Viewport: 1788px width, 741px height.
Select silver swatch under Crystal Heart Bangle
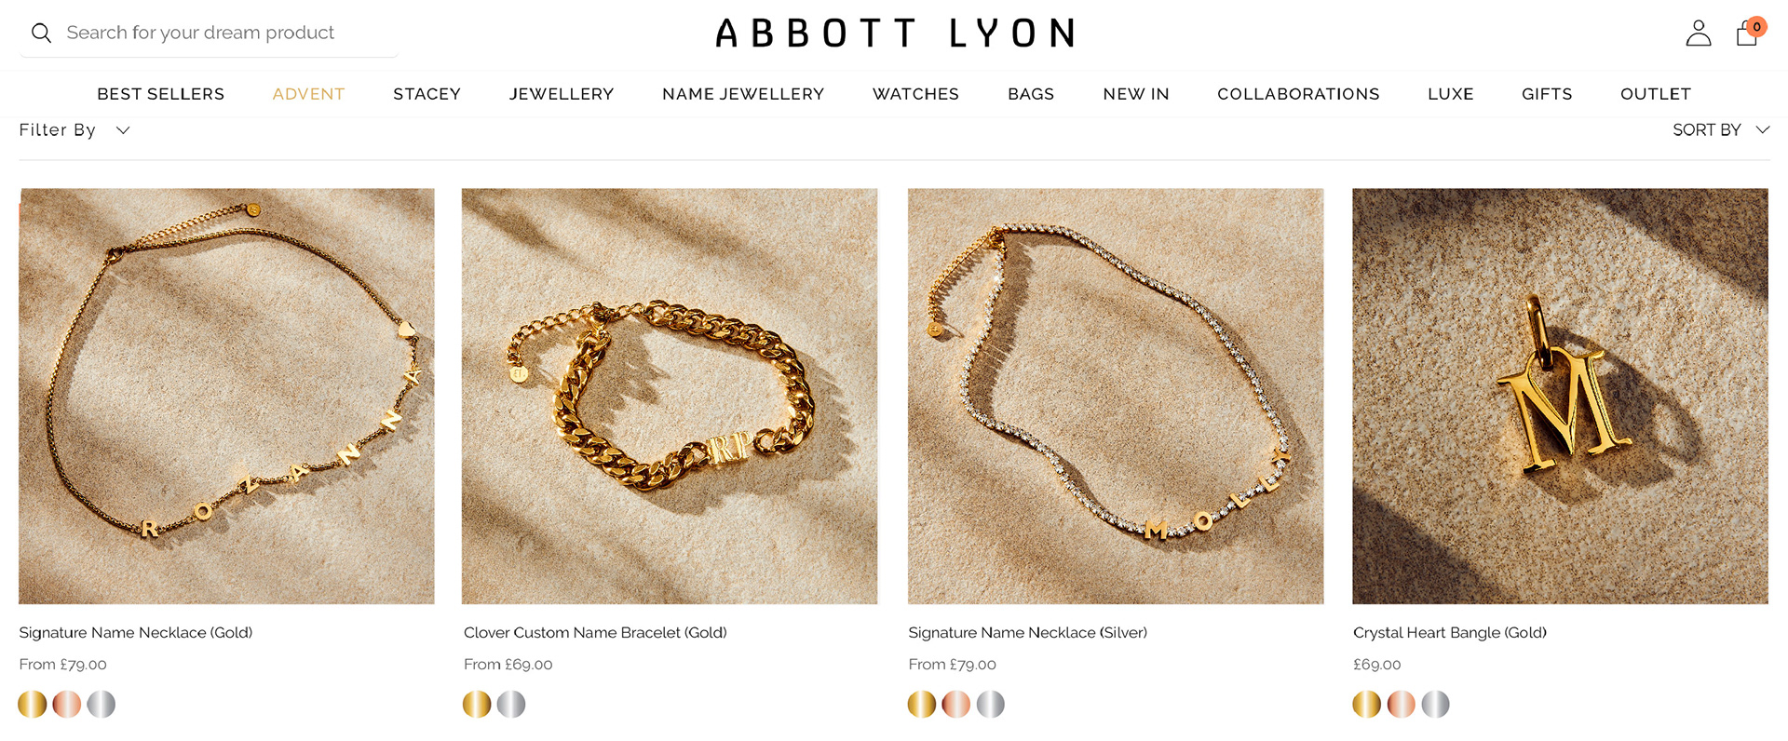click(x=1435, y=704)
